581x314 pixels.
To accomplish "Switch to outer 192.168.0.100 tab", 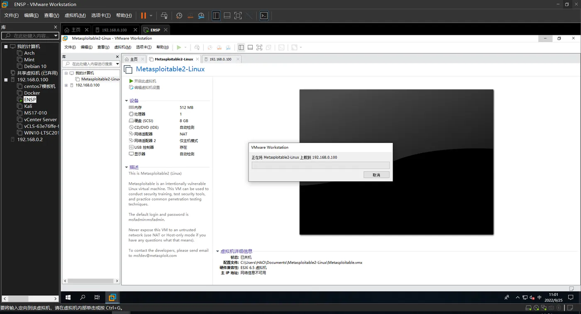I will [115, 30].
